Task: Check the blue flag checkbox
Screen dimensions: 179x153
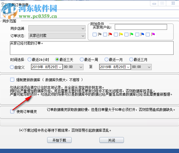Action: pos(137,34)
